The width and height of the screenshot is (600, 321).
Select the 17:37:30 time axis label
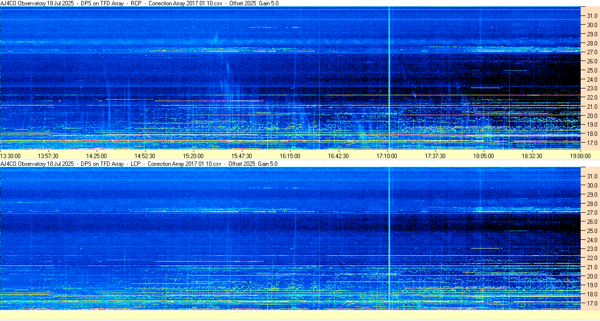(x=435, y=156)
